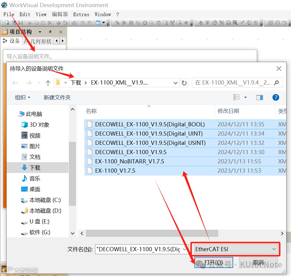This screenshot has width=291, height=276.
Task: Click the 打开(O) button
Action: [213, 263]
